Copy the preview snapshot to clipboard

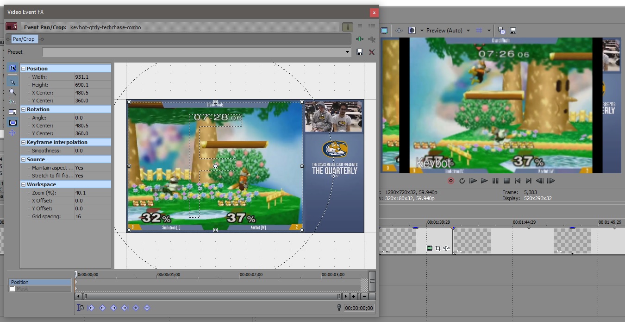(x=501, y=31)
